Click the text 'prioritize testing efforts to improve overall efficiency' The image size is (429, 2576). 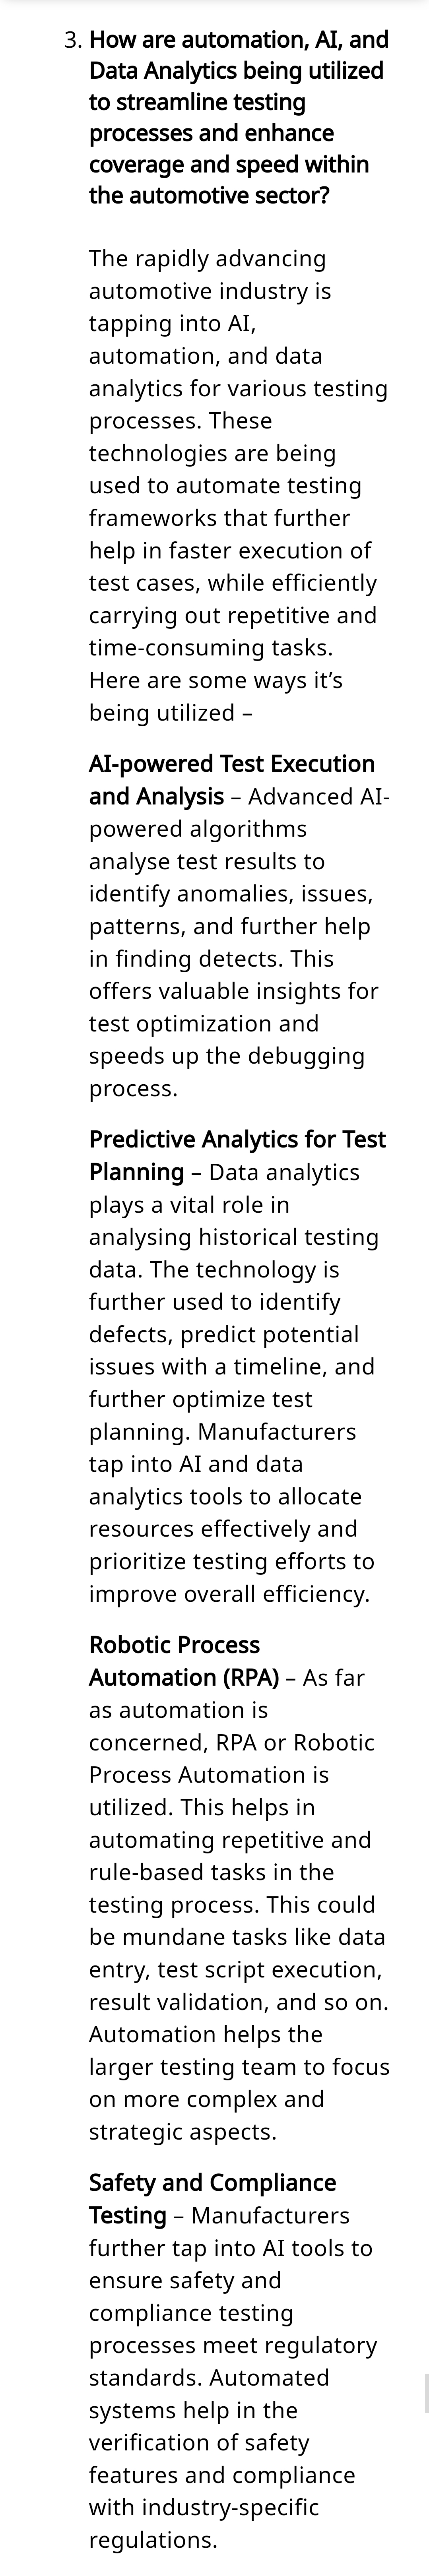[232, 1577]
